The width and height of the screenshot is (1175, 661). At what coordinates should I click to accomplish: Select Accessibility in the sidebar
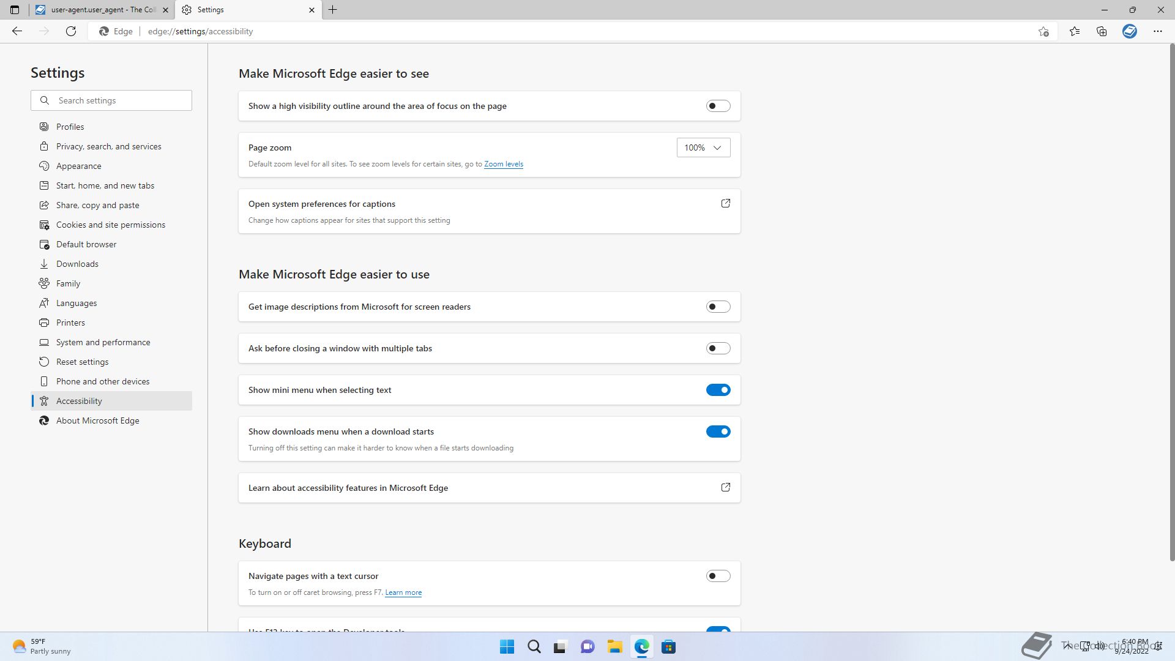(111, 401)
